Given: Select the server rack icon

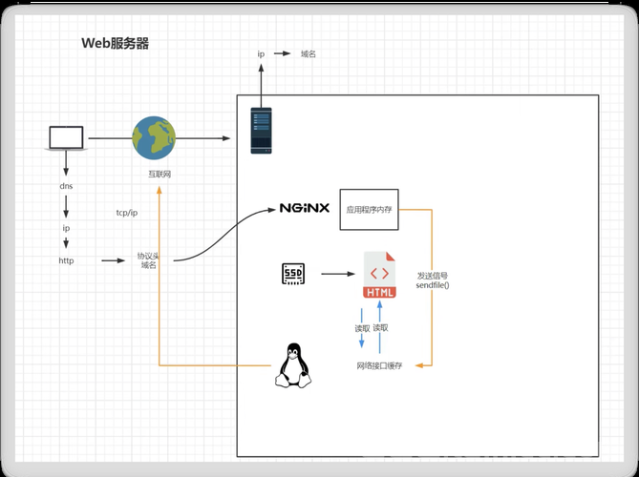Looking at the screenshot, I should 261,131.
